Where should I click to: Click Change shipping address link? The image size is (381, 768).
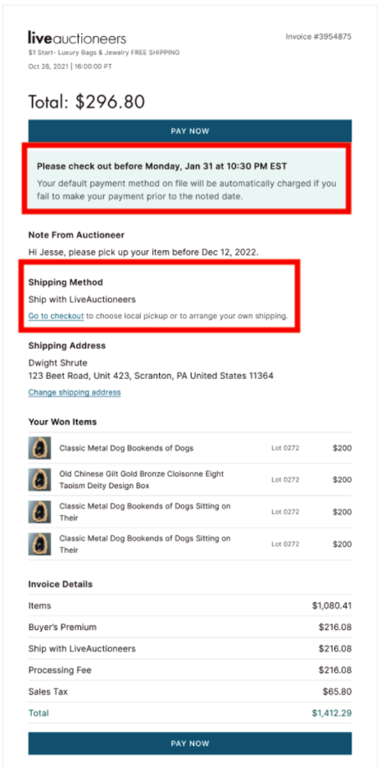click(75, 392)
